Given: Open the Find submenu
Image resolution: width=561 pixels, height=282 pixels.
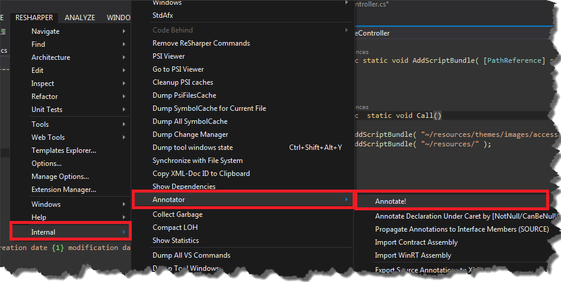Looking at the screenshot, I should 70,44.
